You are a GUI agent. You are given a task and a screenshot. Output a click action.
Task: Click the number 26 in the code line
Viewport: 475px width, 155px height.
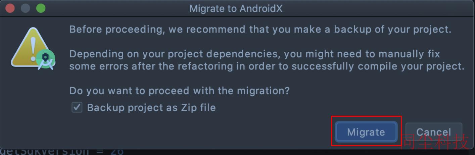pos(116,151)
